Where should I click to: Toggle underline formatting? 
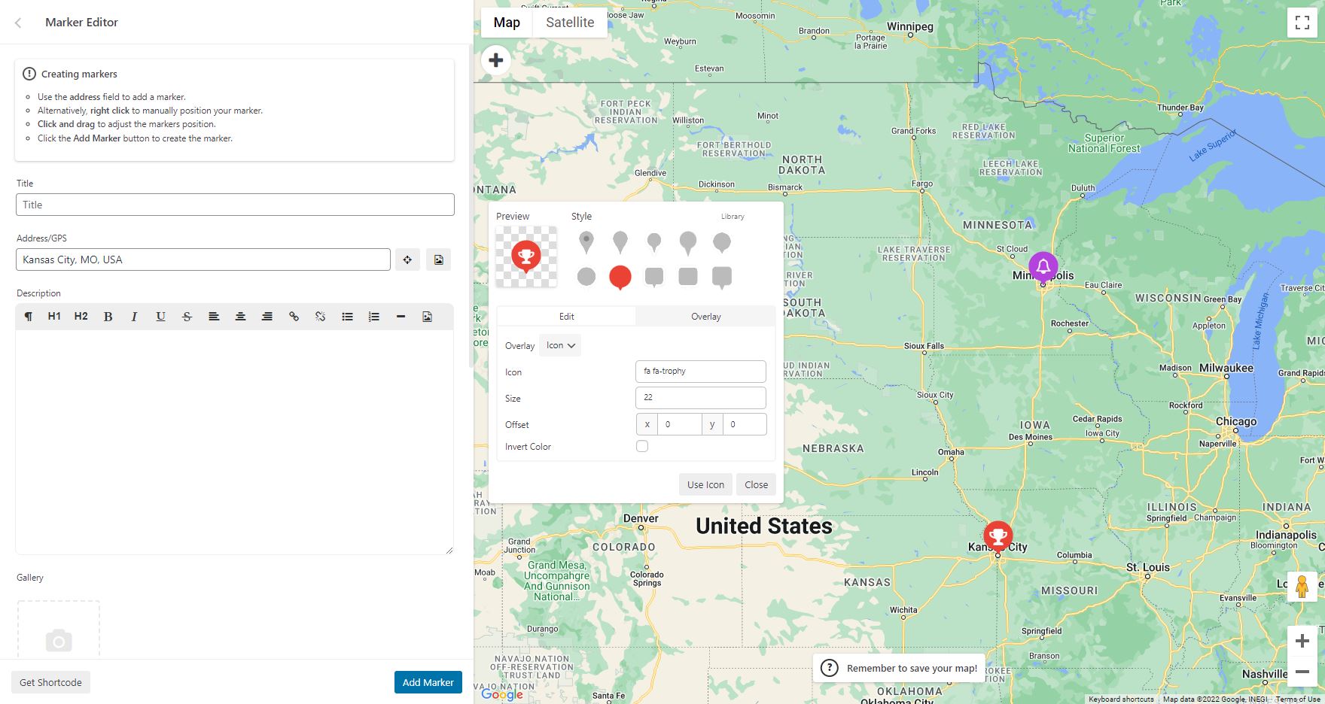pyautogui.click(x=160, y=317)
